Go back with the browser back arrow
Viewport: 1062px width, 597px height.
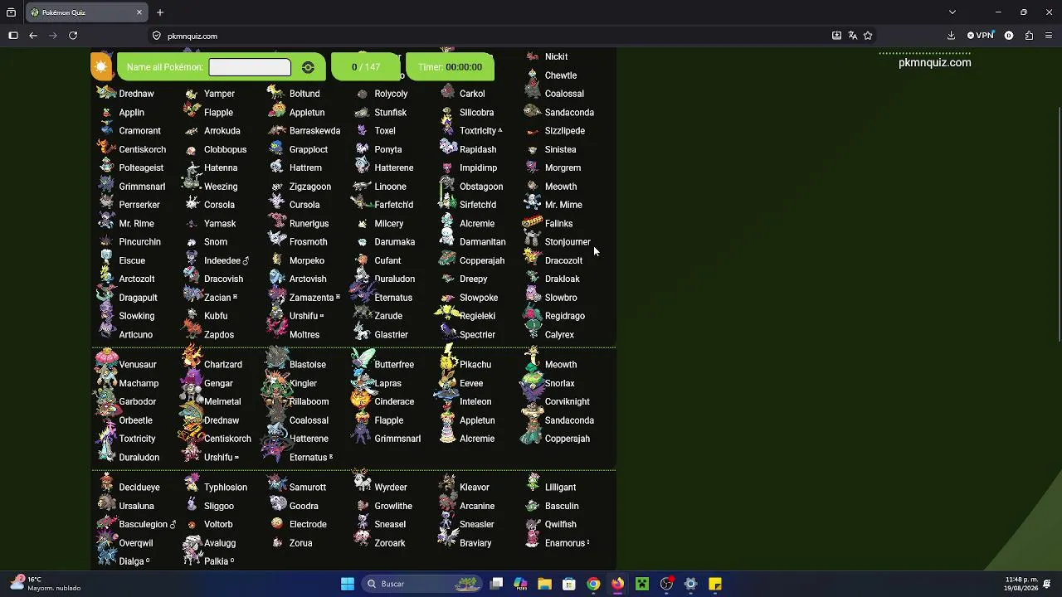(33, 36)
